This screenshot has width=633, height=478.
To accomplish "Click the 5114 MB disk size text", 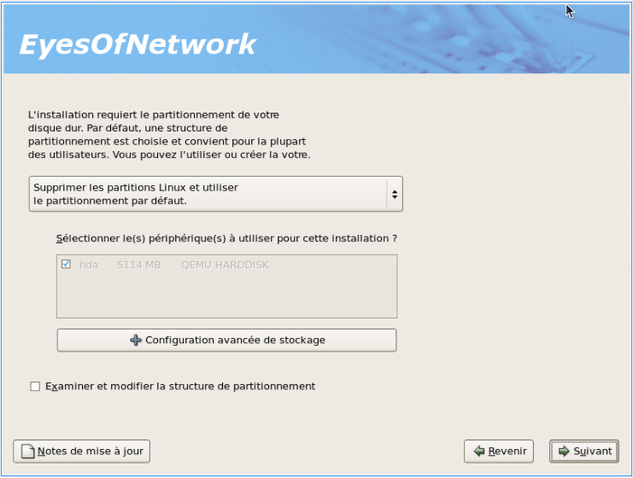I will (x=138, y=265).
